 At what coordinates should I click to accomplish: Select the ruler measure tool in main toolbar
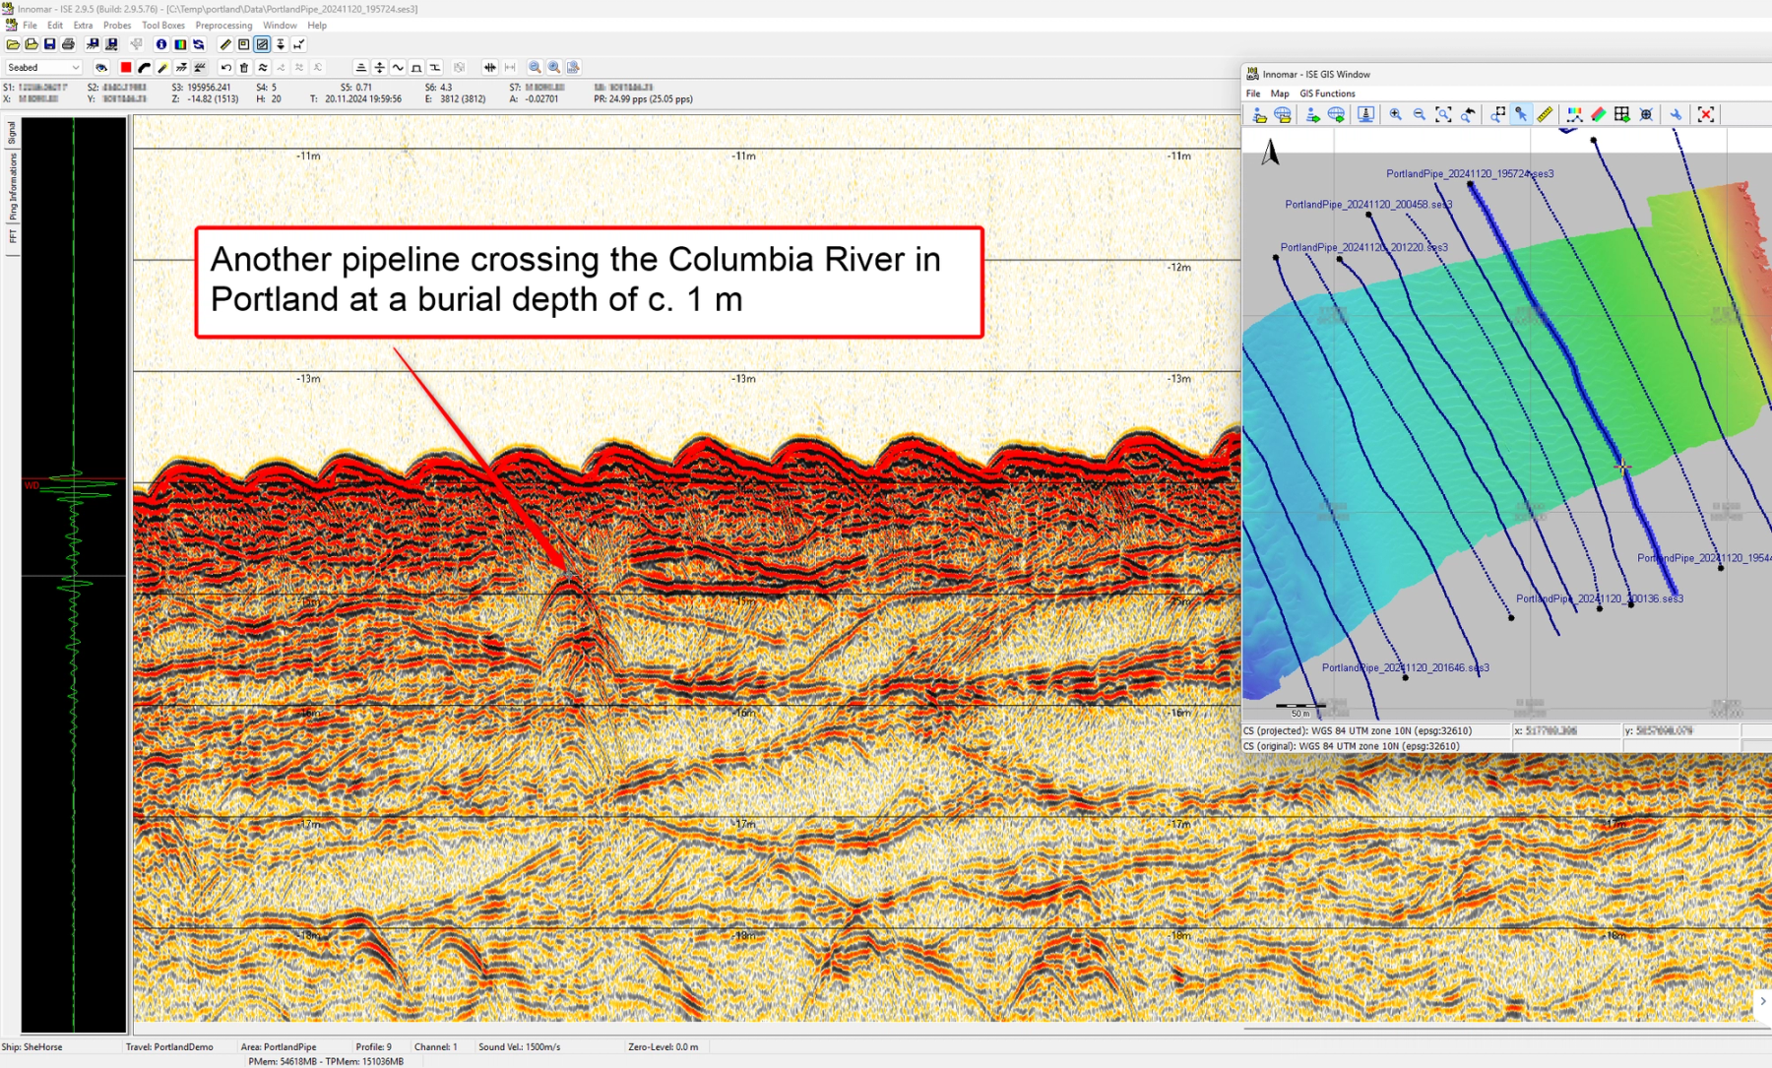[x=225, y=44]
